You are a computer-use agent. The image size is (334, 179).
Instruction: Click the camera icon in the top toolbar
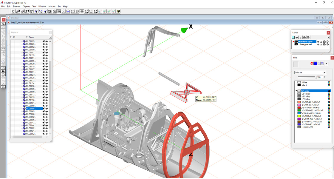point(50,11)
